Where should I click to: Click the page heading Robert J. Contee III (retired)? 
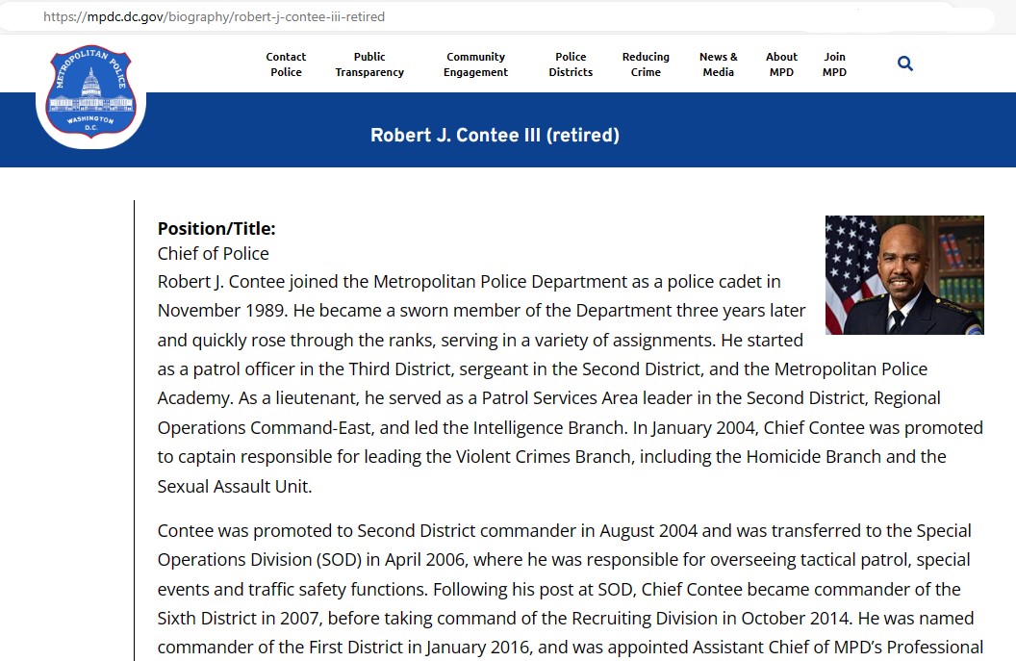[x=495, y=135]
